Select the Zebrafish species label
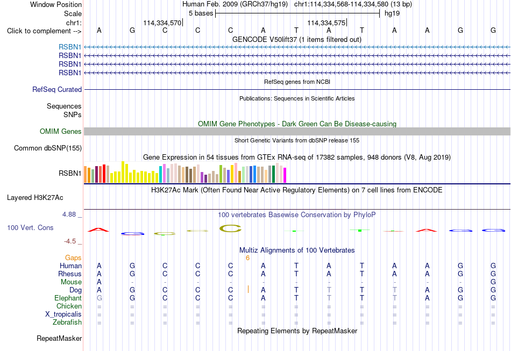The width and height of the screenshot is (511, 351). (x=67, y=323)
